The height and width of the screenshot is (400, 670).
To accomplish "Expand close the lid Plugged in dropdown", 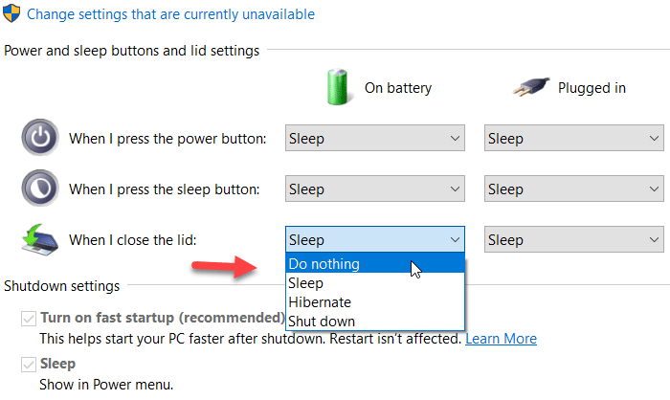I will [x=573, y=239].
